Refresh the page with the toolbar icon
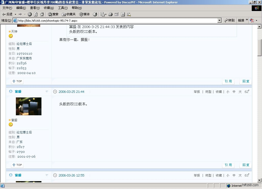262x189 pixels. tap(36, 14)
